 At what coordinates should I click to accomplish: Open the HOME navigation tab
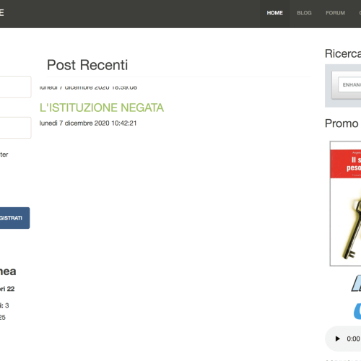(274, 13)
